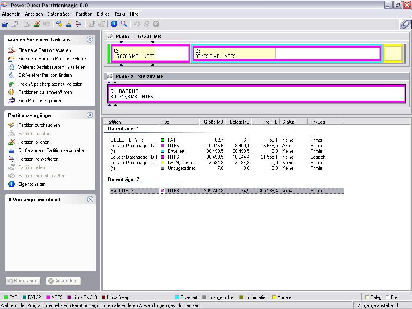Click the 'Partition löschen' sidebar icon
Screen dimensions: 412x309
[x=12, y=142]
